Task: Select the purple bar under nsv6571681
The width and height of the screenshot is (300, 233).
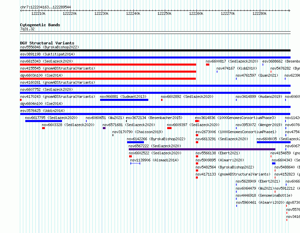Action: coord(104,128)
